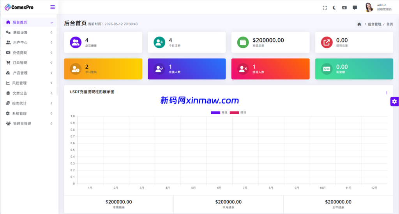Viewport: 399px width, 214px height.
Task: Click the ComexPro logo
Action: (x=19, y=7)
